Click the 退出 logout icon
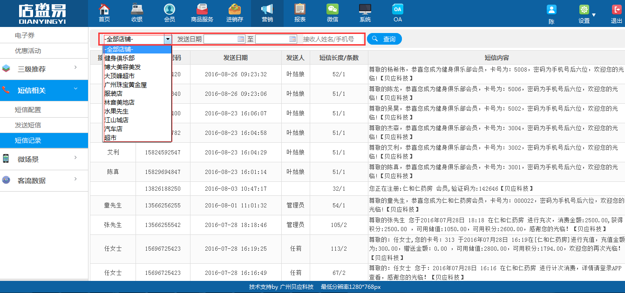Image resolution: width=625 pixels, height=293 pixels. pyautogui.click(x=617, y=10)
